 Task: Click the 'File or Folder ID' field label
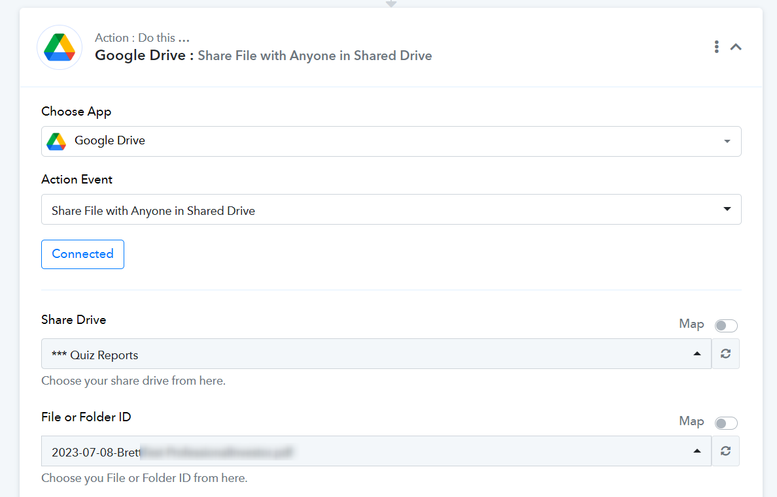[86, 417]
